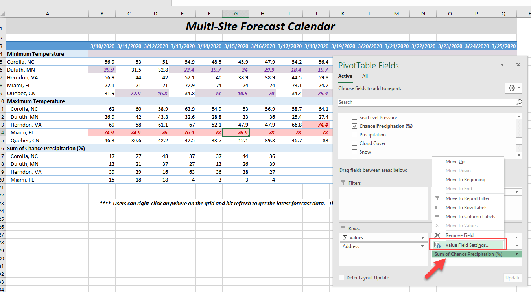Click the search magnifier icon in field search
The image size is (531, 292).
pos(519,102)
